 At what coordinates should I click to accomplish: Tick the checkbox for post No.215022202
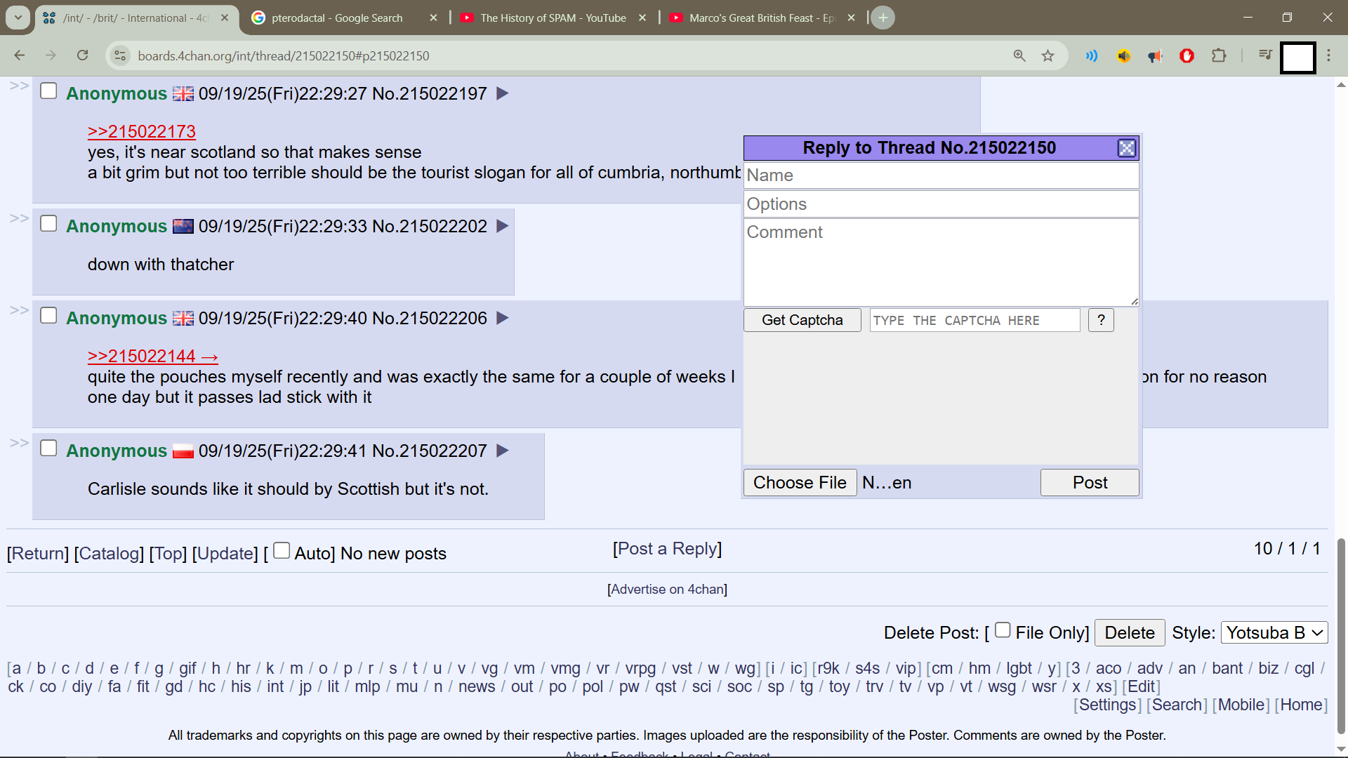[x=48, y=224]
